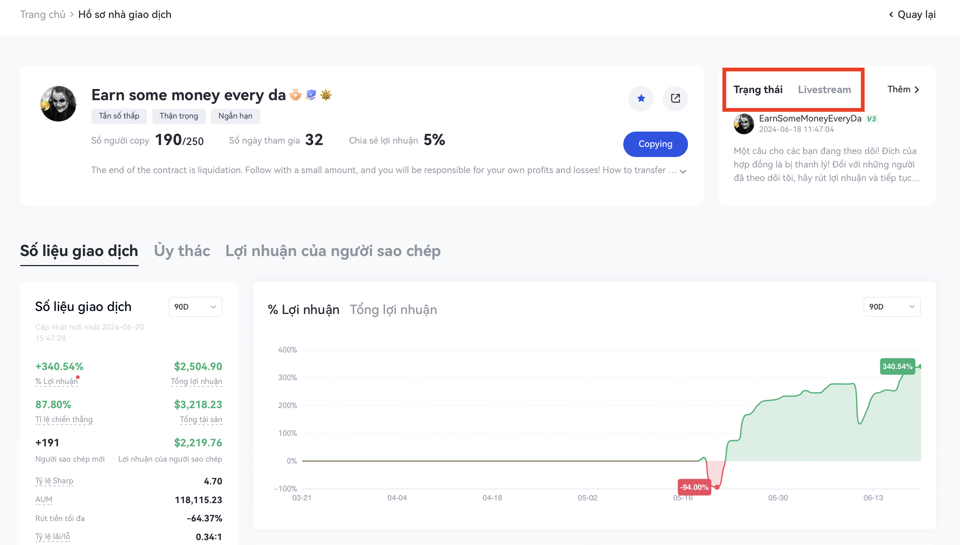The height and width of the screenshot is (545, 960).
Task: Click the small avatar in status post
Action: pos(743,124)
